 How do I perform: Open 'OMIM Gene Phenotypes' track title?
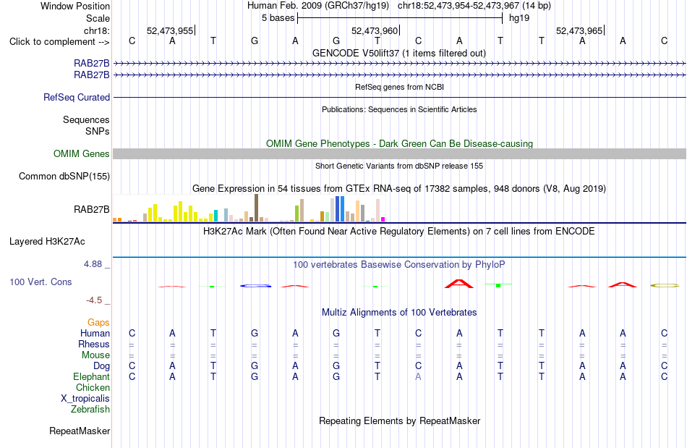(x=399, y=143)
